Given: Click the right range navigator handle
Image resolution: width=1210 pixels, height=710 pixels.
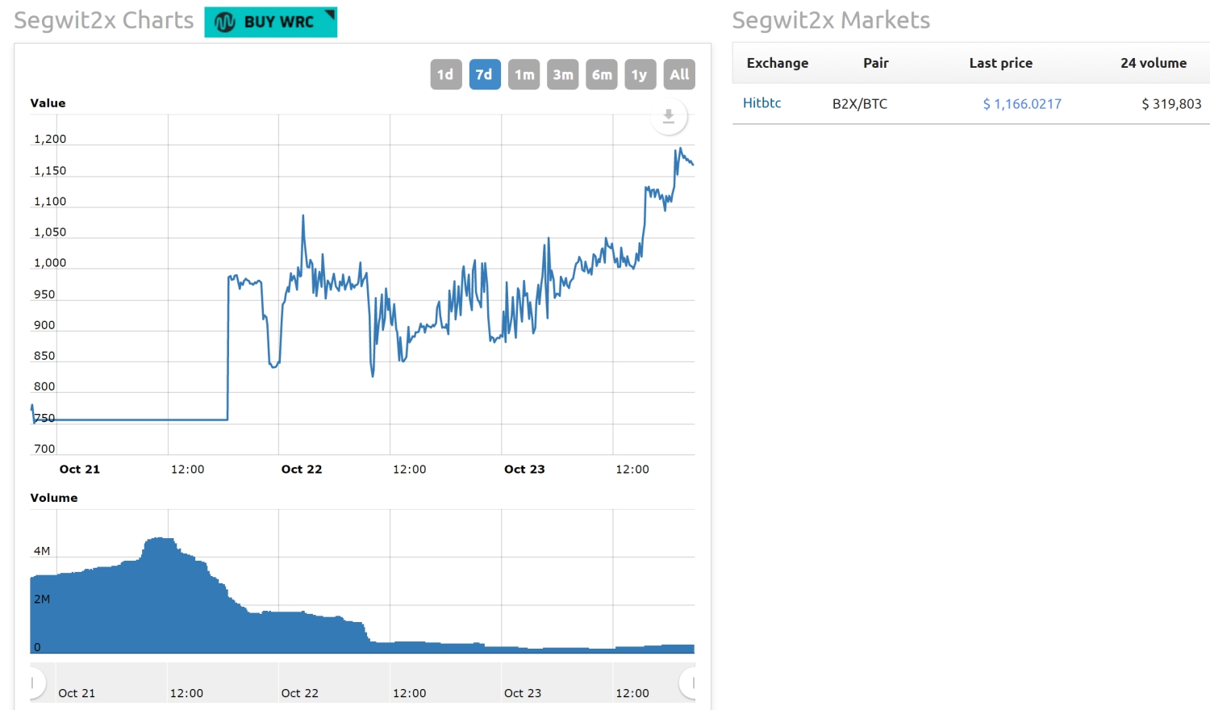Looking at the screenshot, I should click(691, 683).
